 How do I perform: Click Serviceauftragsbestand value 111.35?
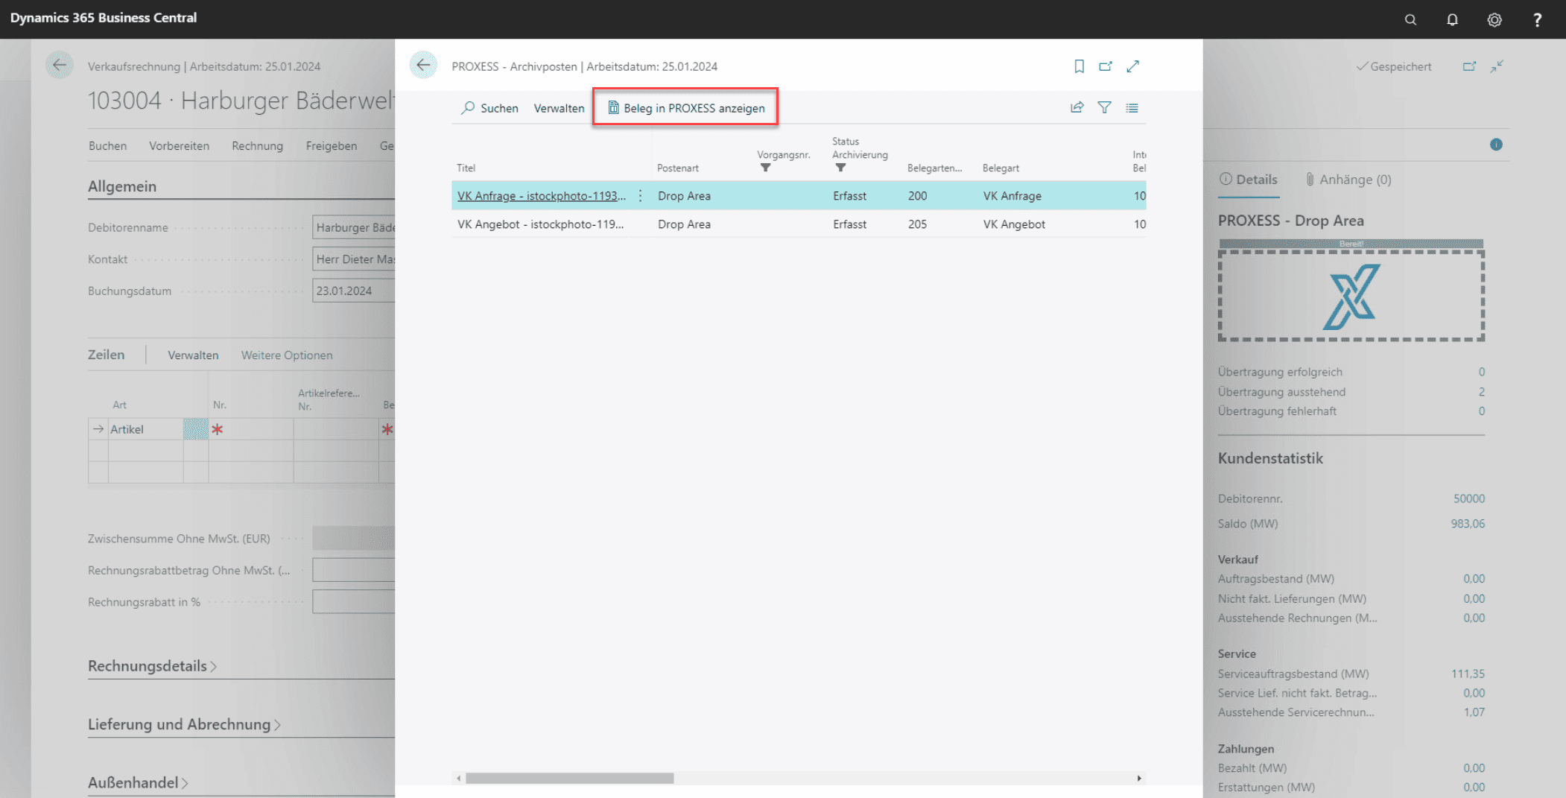click(x=1468, y=673)
